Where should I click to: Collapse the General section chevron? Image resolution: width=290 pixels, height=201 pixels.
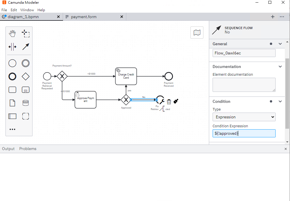[280, 44]
